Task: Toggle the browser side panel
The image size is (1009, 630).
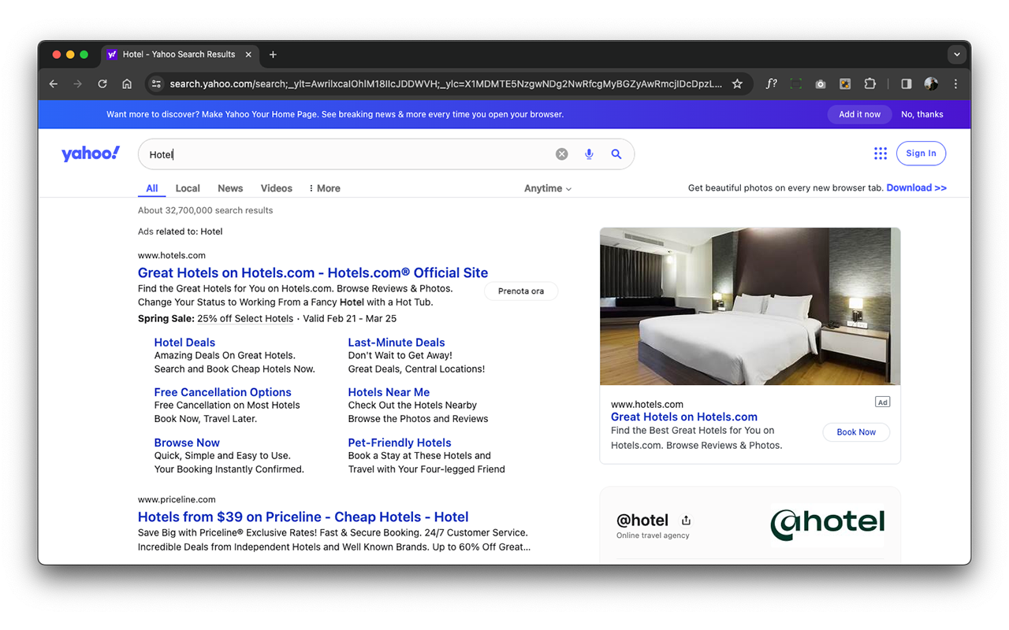Action: (x=907, y=83)
